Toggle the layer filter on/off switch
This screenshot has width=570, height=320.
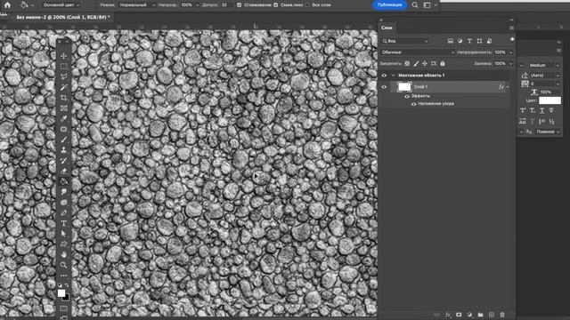(512, 39)
